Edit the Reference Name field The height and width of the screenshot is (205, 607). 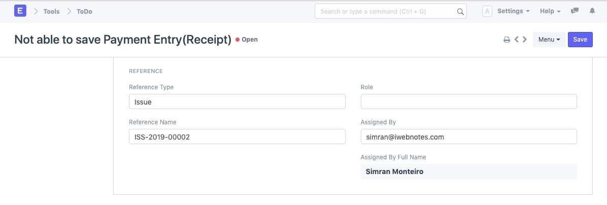(237, 136)
